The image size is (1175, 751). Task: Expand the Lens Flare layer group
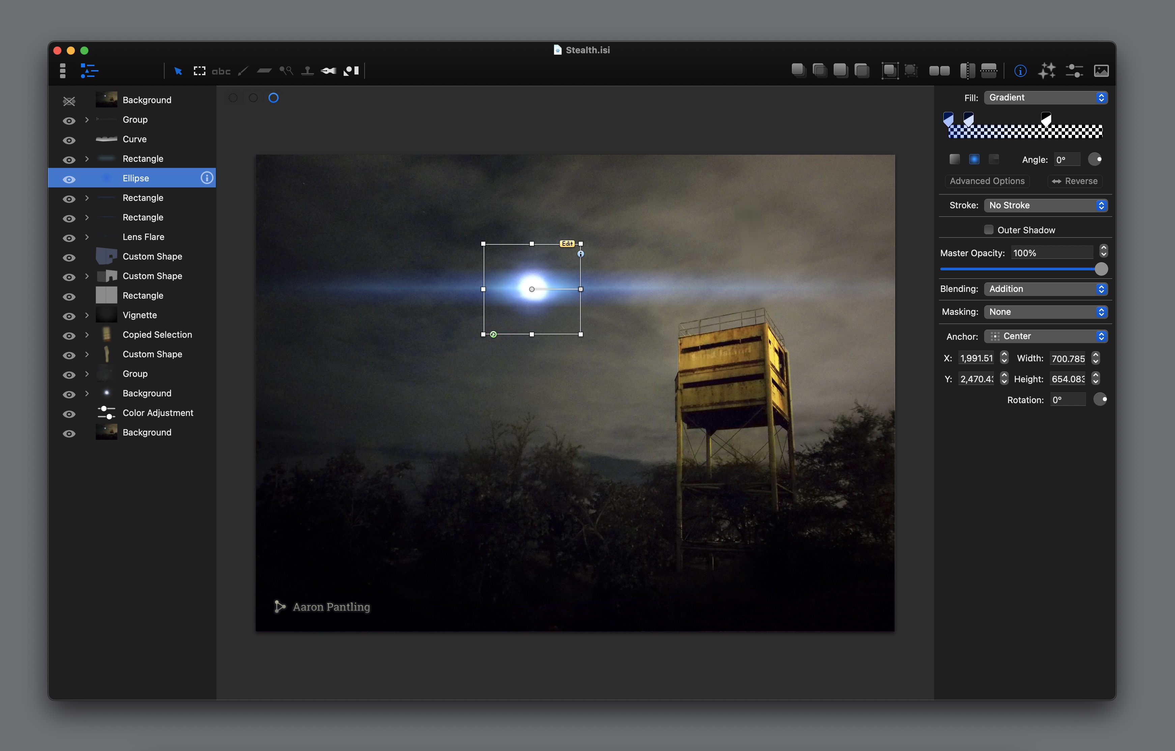tap(87, 237)
